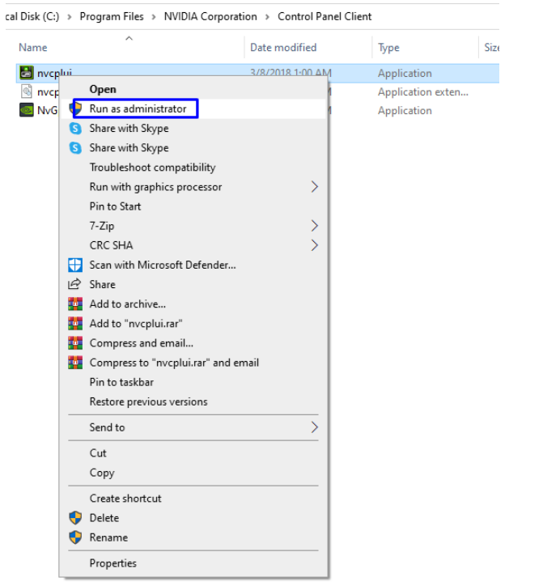Click the green NVIDIA application icon
This screenshot has height=586, width=543.
(x=27, y=110)
